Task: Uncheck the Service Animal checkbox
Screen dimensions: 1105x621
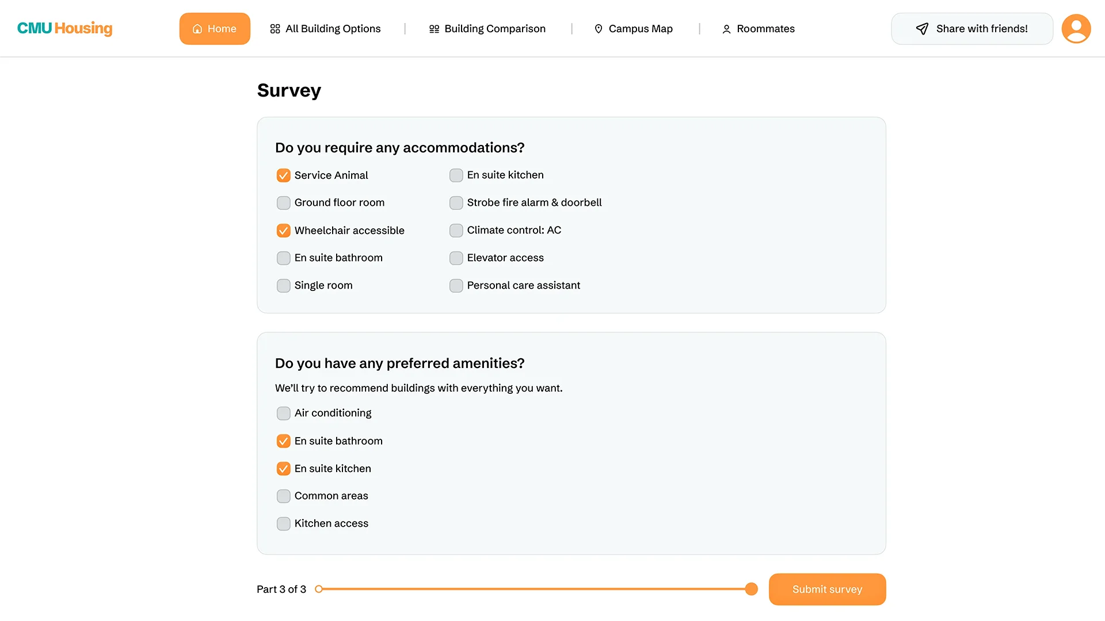Action: tap(283, 175)
